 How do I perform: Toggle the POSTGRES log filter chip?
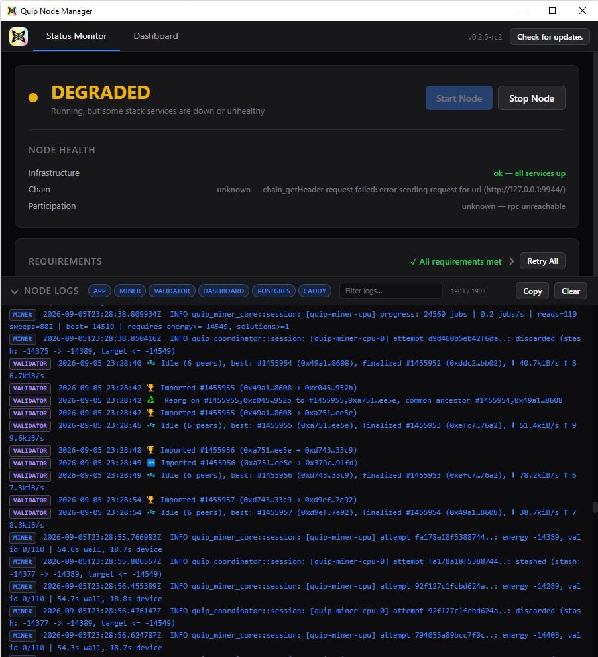[x=274, y=291]
